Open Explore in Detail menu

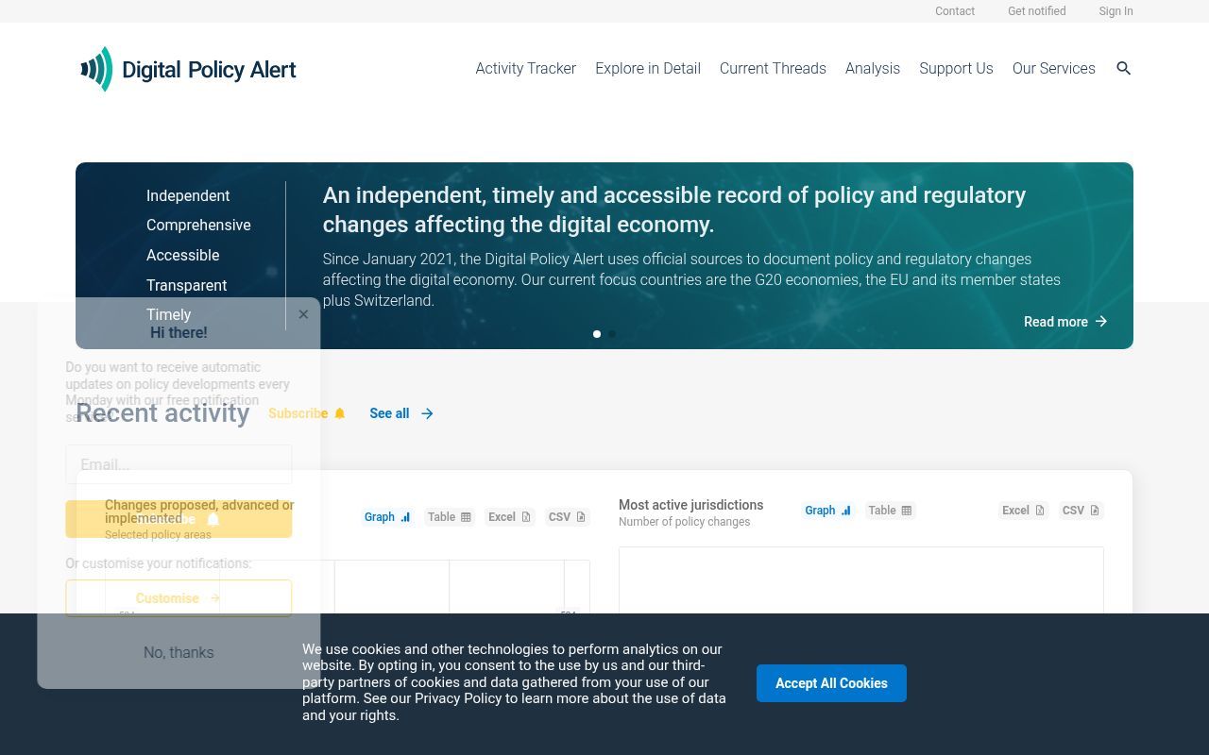click(x=648, y=68)
